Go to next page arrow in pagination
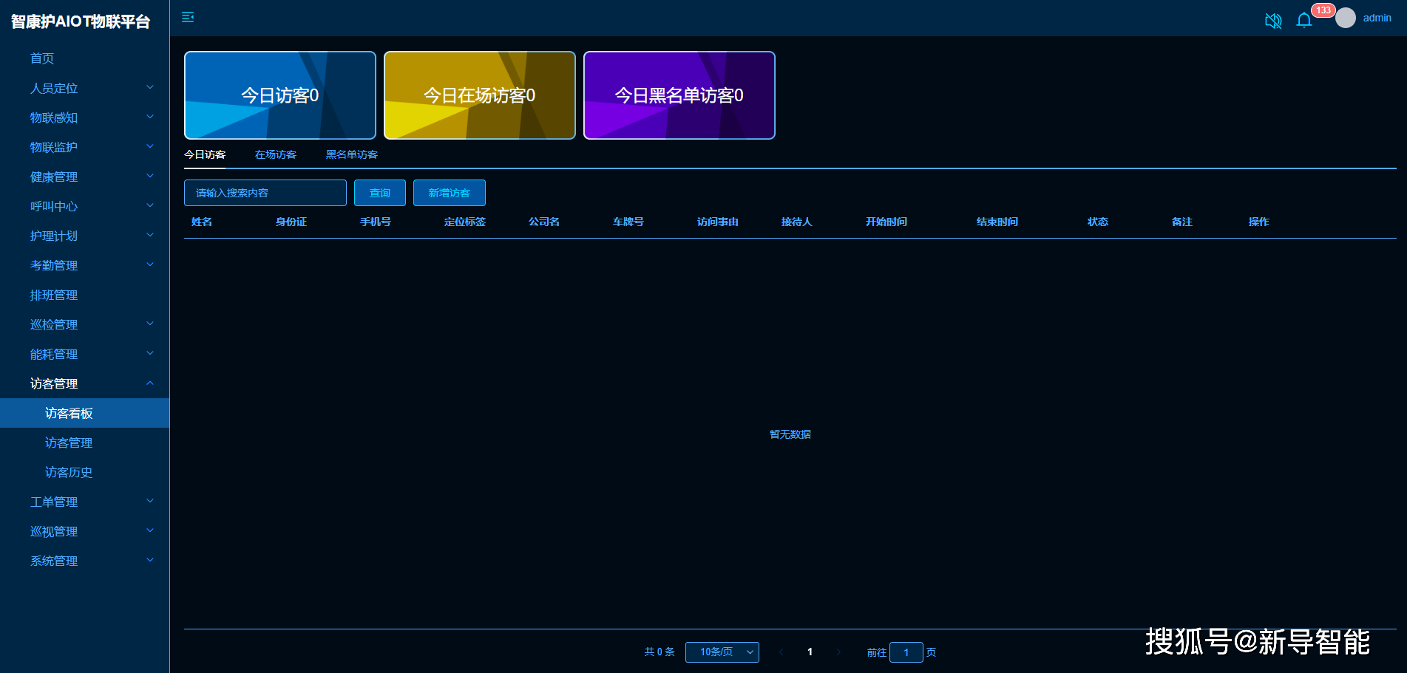Screen dimensions: 1407x673 click(x=838, y=652)
